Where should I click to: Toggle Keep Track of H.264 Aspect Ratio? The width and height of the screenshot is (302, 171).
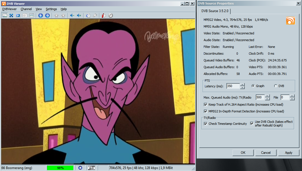205,105
